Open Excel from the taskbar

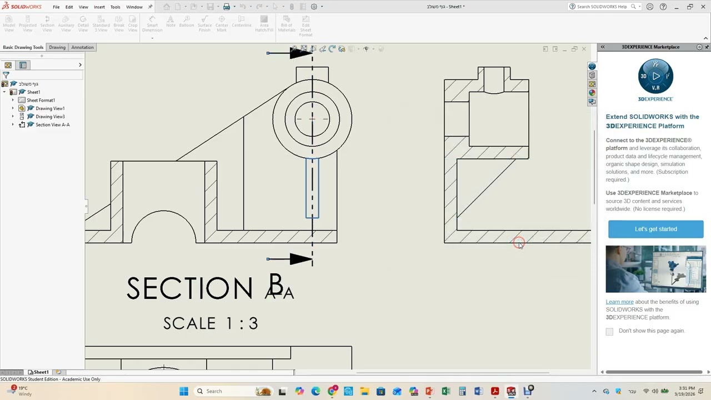[445, 391]
